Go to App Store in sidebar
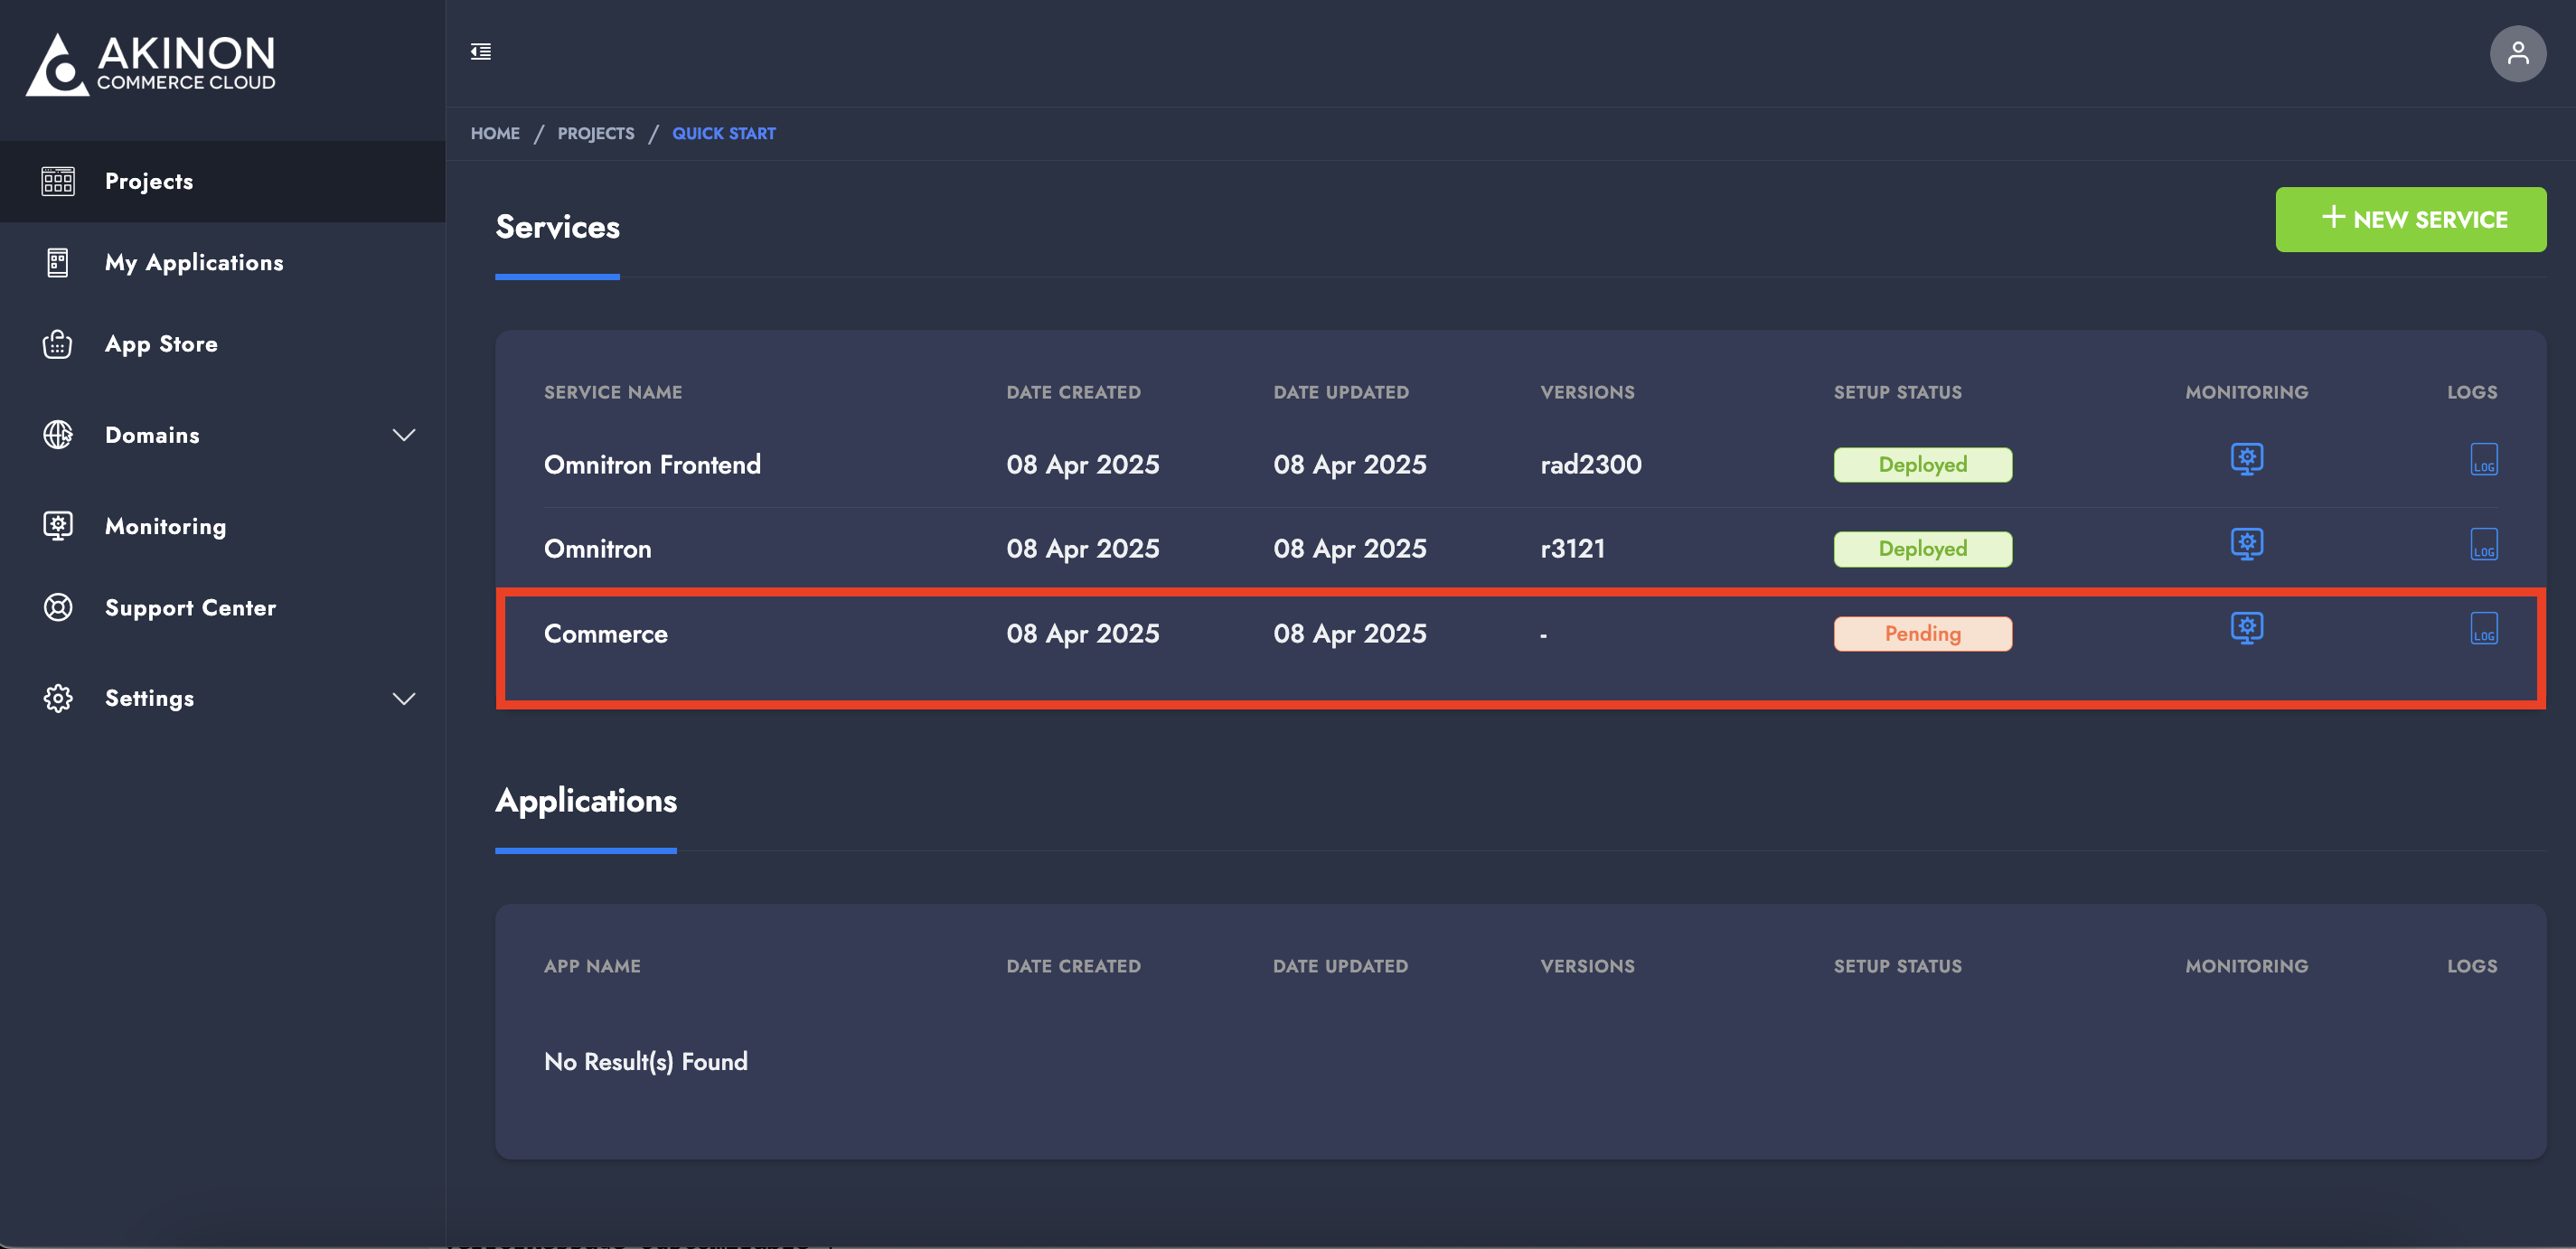Screen dimensions: 2576x1249 (x=161, y=344)
